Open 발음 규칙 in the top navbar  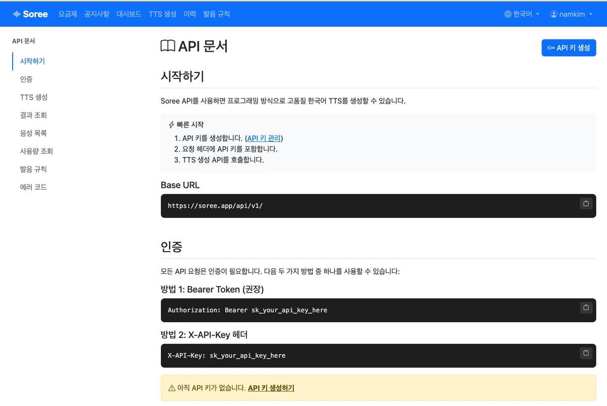[216, 14]
